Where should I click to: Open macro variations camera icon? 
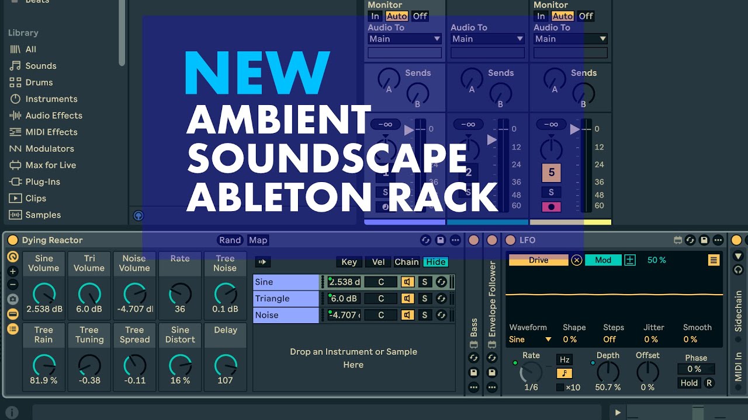point(12,299)
